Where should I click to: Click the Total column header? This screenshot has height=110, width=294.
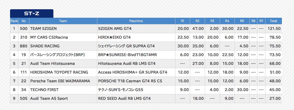coord(273,21)
